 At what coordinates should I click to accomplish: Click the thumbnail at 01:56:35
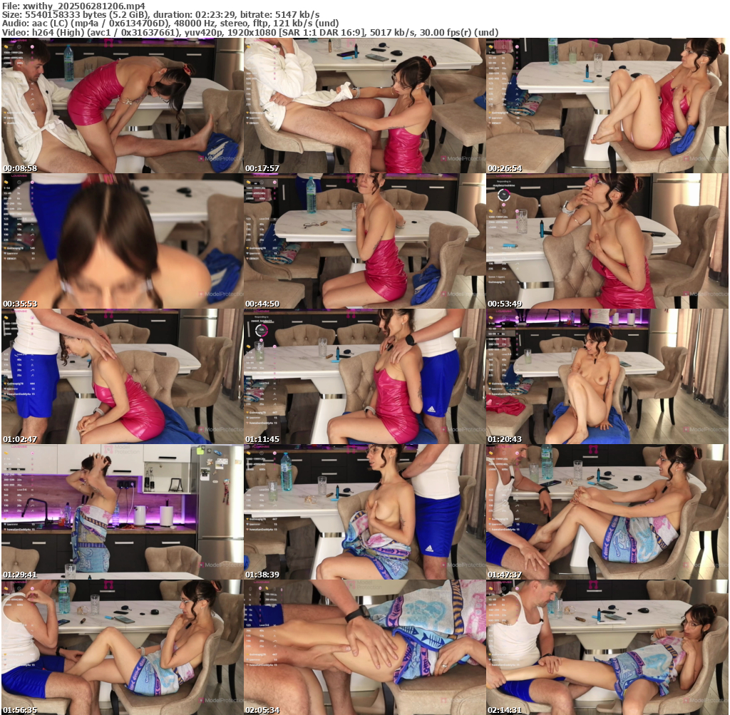[122, 647]
